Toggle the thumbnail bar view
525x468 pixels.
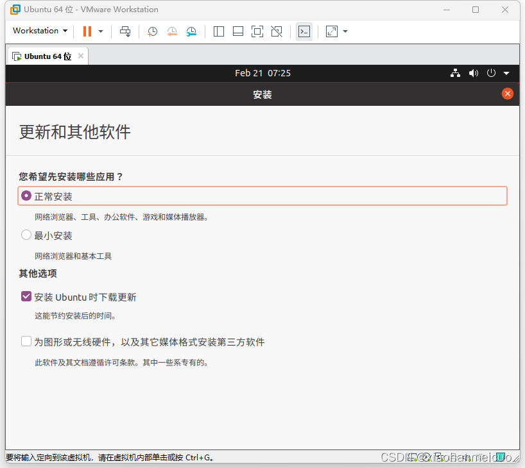238,31
